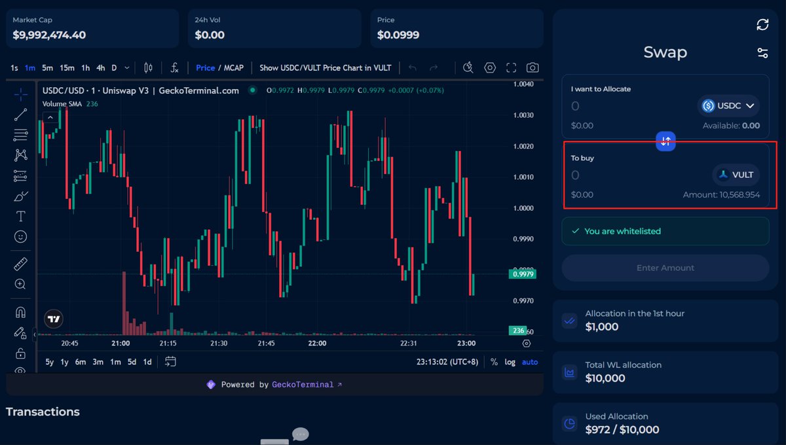Switch chart to MCAP mode
Image resolution: width=786 pixels, height=445 pixels.
[x=234, y=67]
